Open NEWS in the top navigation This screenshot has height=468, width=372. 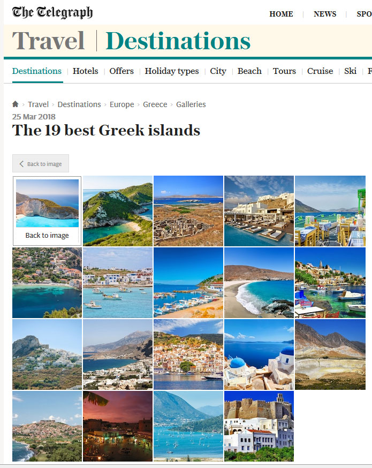point(325,14)
